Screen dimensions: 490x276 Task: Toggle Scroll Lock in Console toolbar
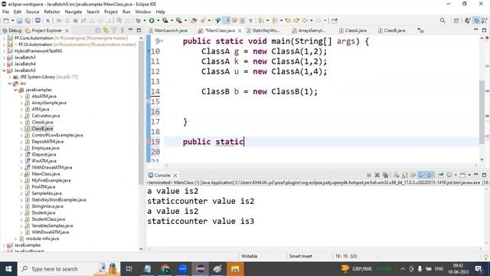[x=405, y=175]
